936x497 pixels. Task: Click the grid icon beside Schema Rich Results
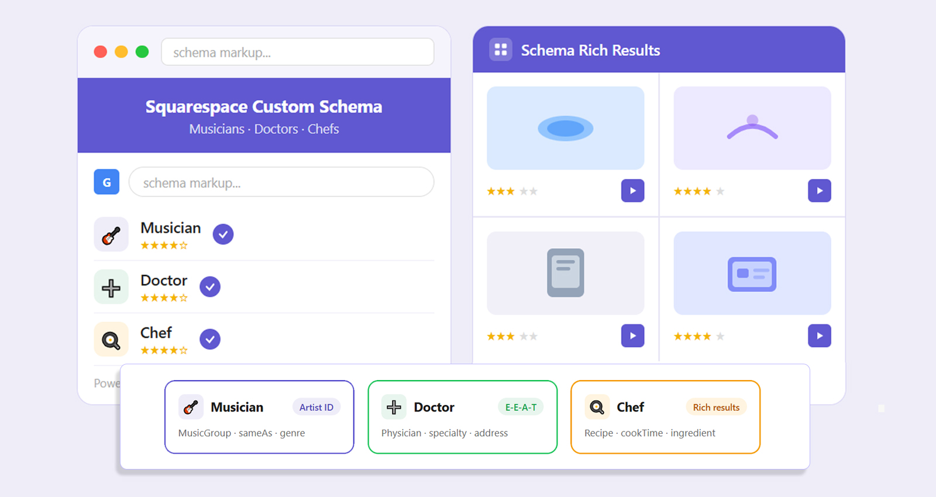pyautogui.click(x=501, y=50)
